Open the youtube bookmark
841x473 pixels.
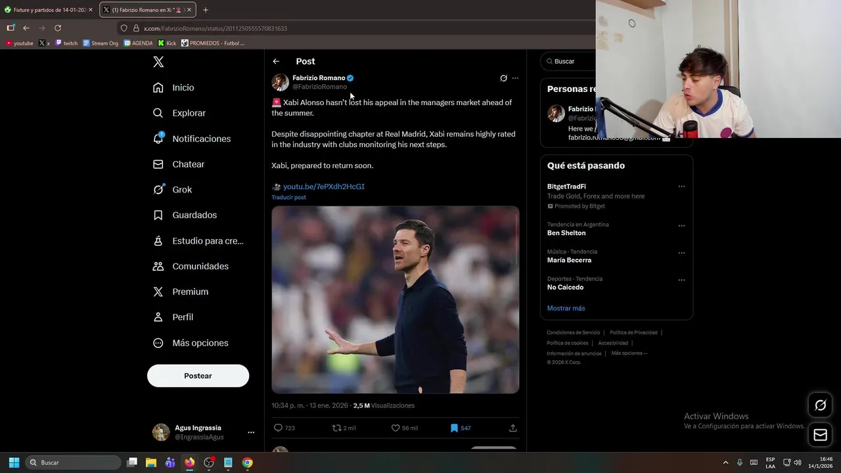[x=19, y=43]
